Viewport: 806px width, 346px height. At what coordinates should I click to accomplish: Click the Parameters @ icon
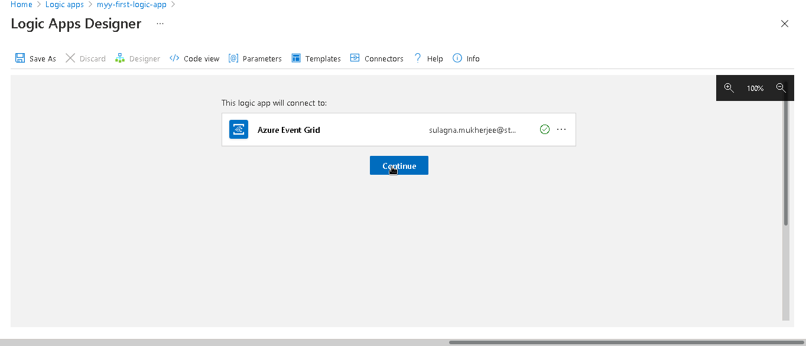[233, 58]
